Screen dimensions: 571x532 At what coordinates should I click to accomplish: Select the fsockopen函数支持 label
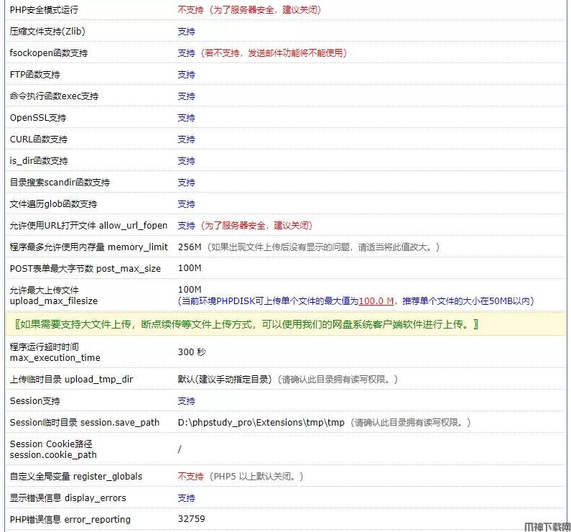(x=49, y=53)
